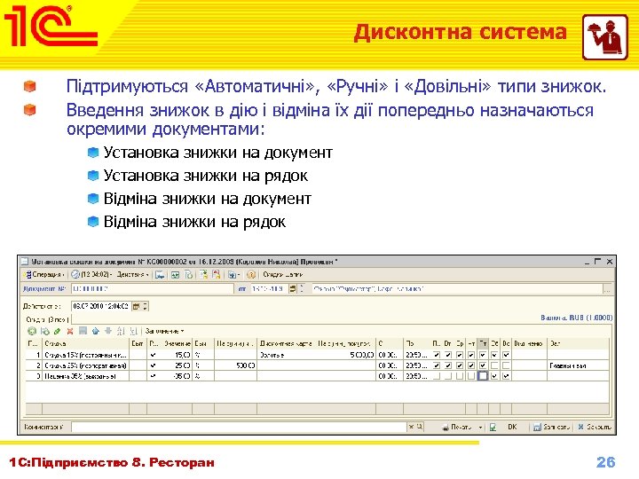639x479 pixels.
Task: Click the stepper arrows beside the 'от' date field
Action: (x=302, y=289)
